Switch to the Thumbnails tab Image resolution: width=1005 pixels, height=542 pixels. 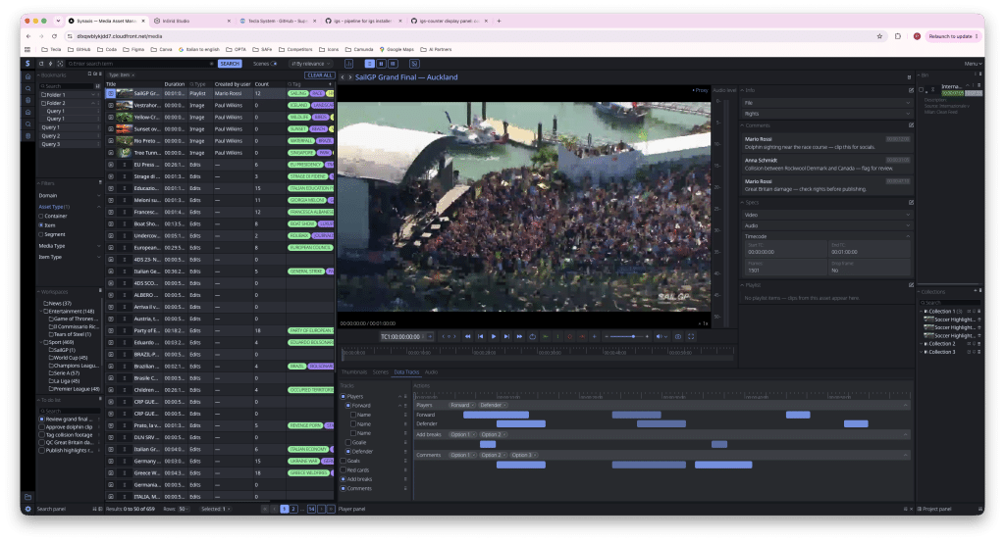[353, 372]
